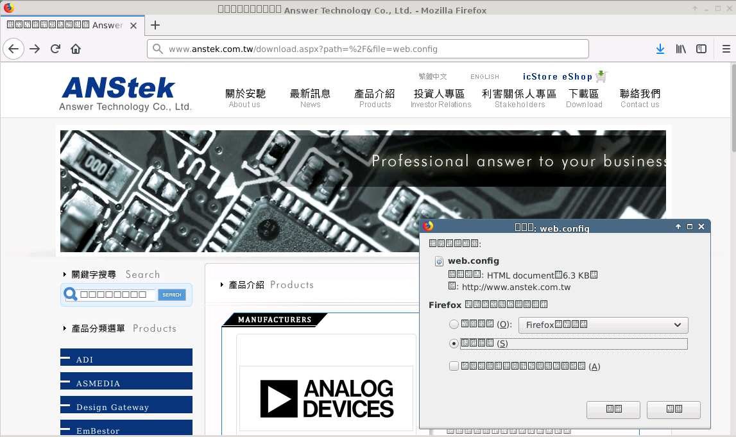Expand the Products heading arrow in main panel
Screen dimensions: 736x437
coord(221,284)
